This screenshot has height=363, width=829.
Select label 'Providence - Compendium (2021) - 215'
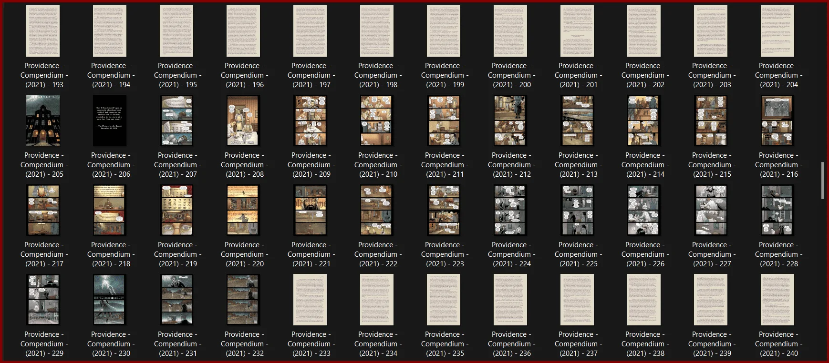coord(712,165)
